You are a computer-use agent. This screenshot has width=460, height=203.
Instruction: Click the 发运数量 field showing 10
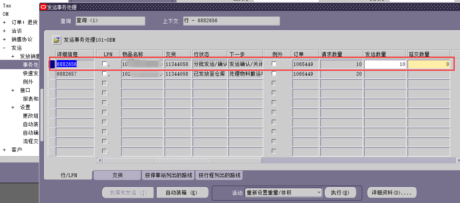(x=385, y=64)
